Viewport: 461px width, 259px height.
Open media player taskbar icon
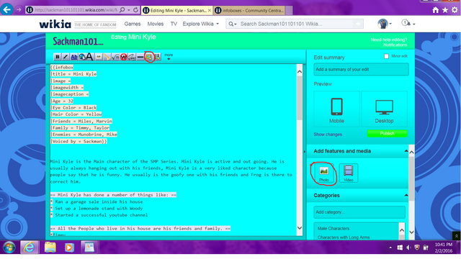(69, 247)
